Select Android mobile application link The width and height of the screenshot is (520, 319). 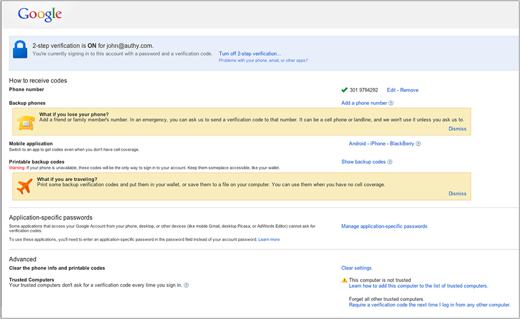point(357,144)
